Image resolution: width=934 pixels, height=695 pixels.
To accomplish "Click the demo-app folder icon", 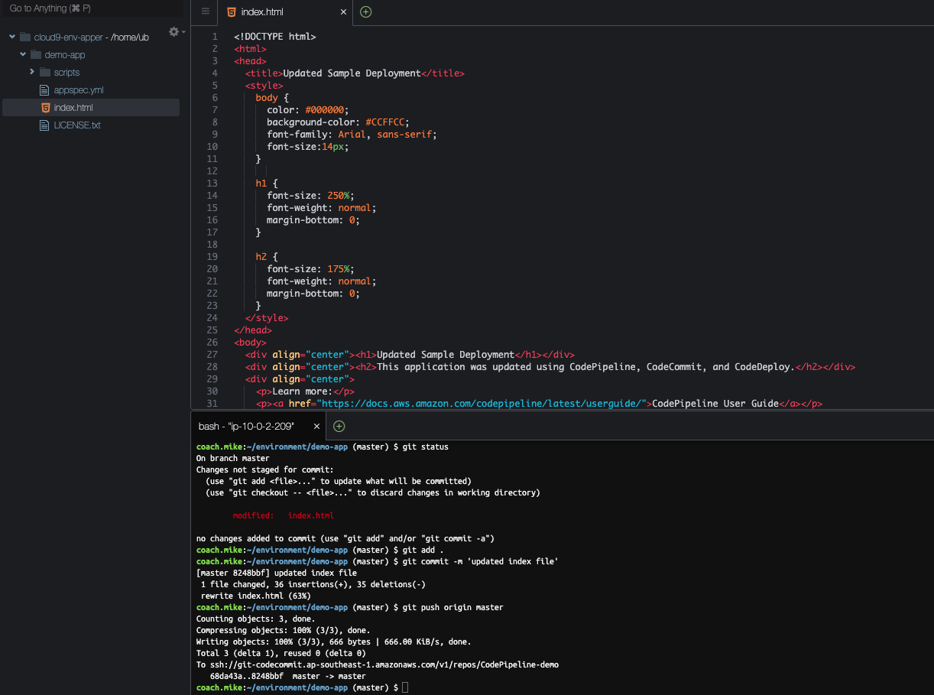I will point(35,55).
